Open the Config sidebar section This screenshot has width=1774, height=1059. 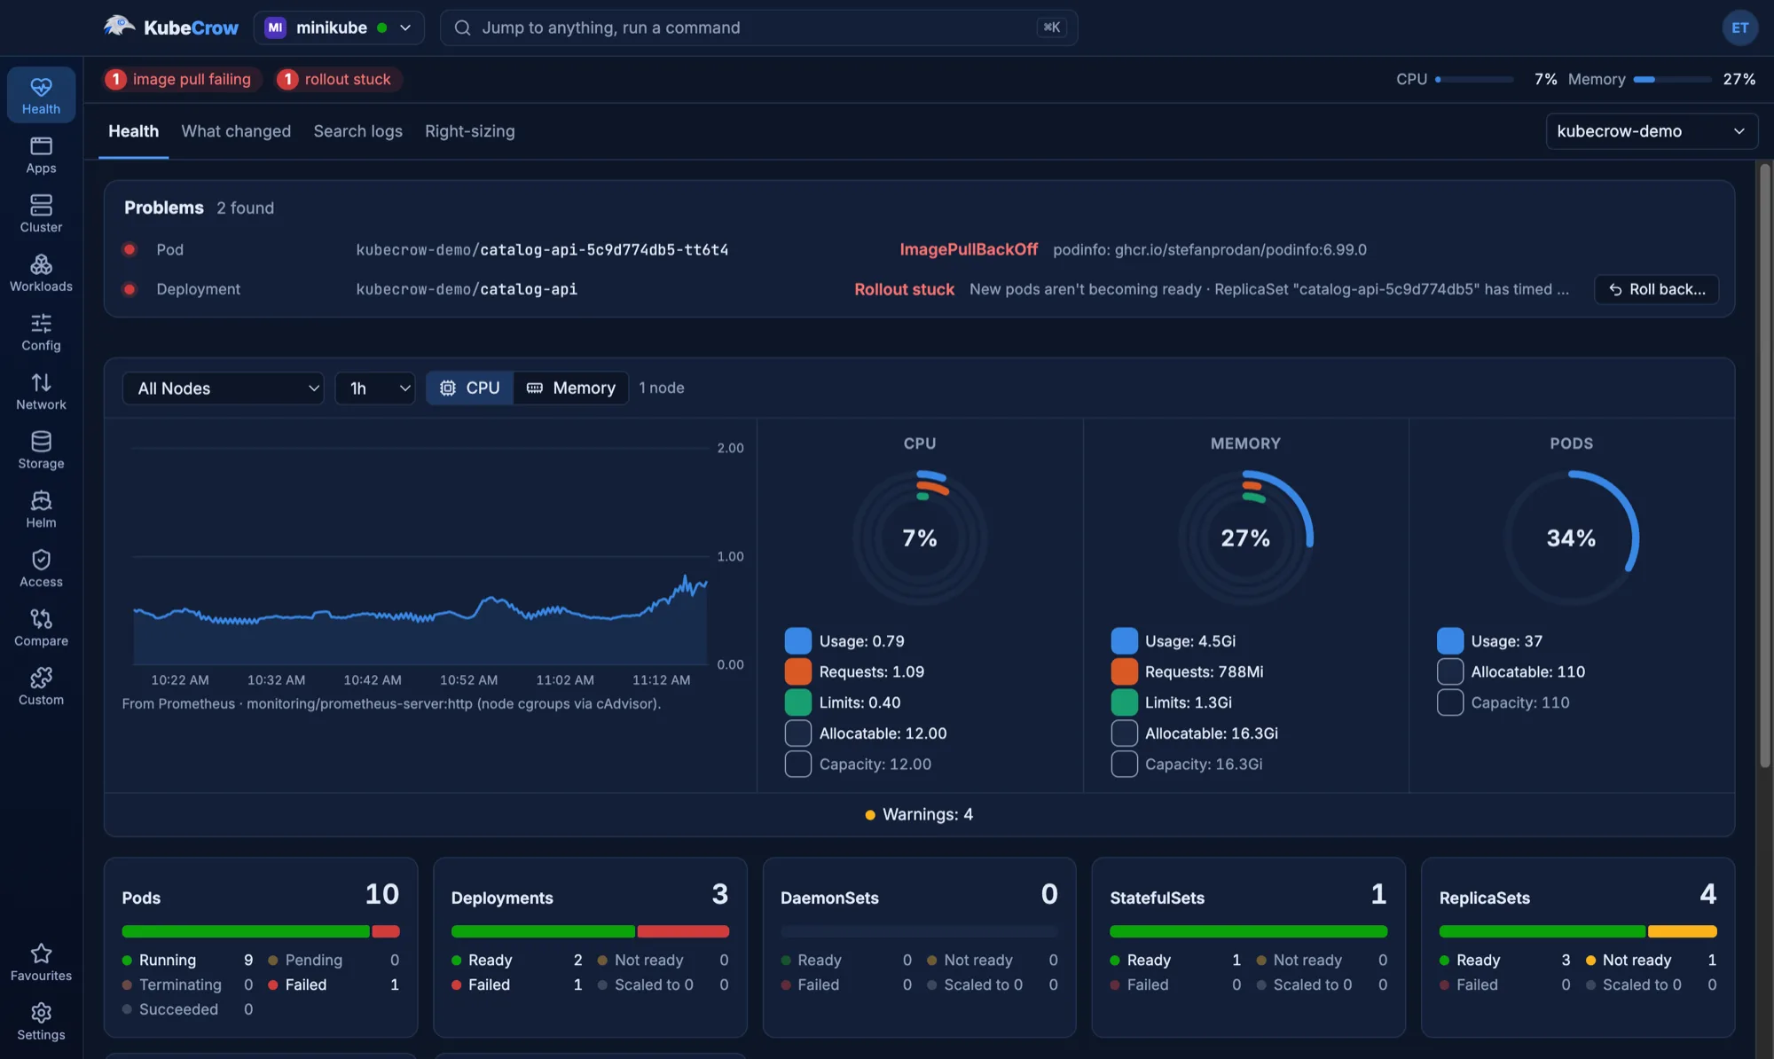coord(41,333)
